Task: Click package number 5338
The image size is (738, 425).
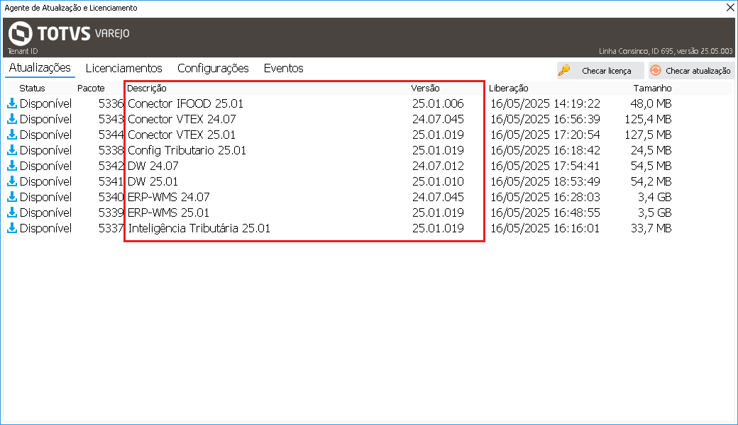Action: pos(111,149)
